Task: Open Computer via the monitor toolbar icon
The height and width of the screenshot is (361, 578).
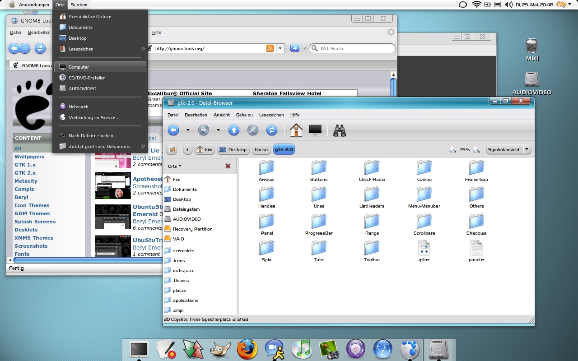Action: pos(315,130)
